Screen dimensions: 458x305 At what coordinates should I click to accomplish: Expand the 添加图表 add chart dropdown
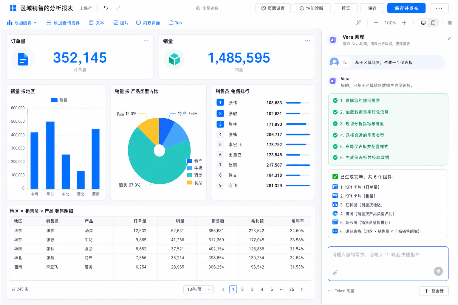22,23
